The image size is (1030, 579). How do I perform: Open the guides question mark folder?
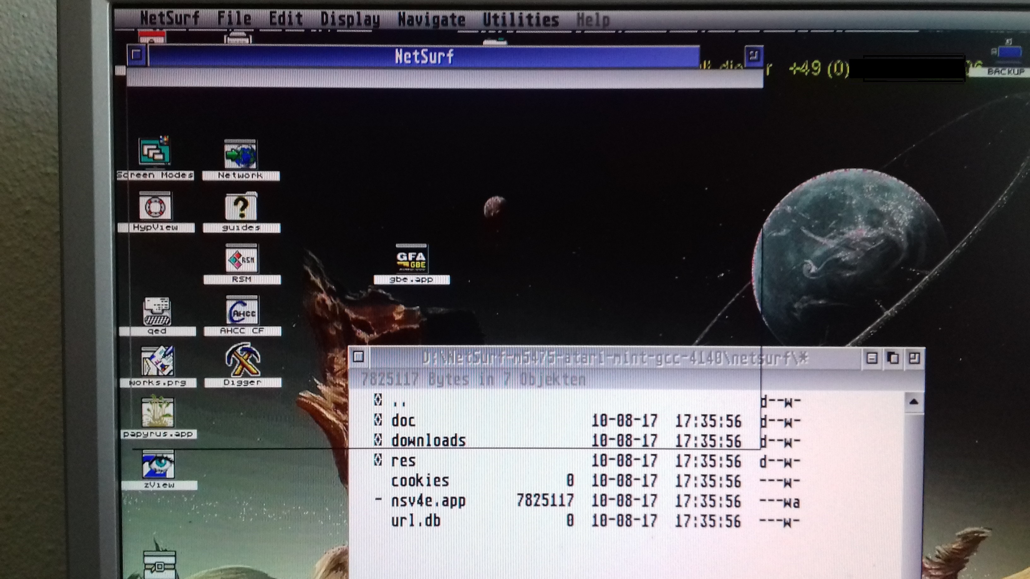(x=241, y=207)
